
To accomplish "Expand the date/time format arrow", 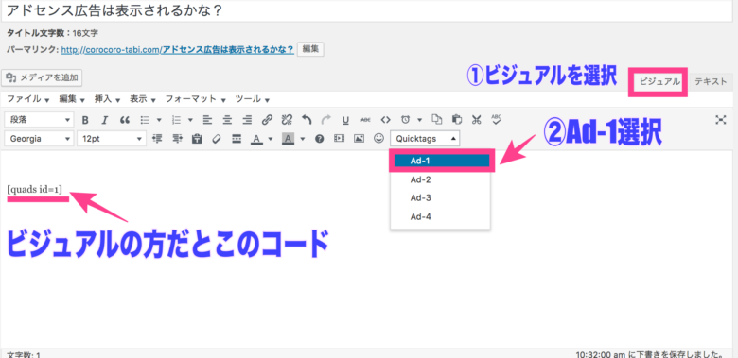I will tap(419, 120).
